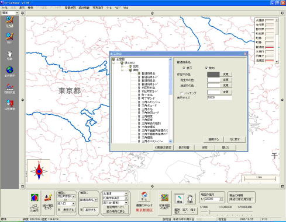Toggle the second checked checkbox beside 表示
This screenshot has width=286, height=222.
(x=206, y=68)
